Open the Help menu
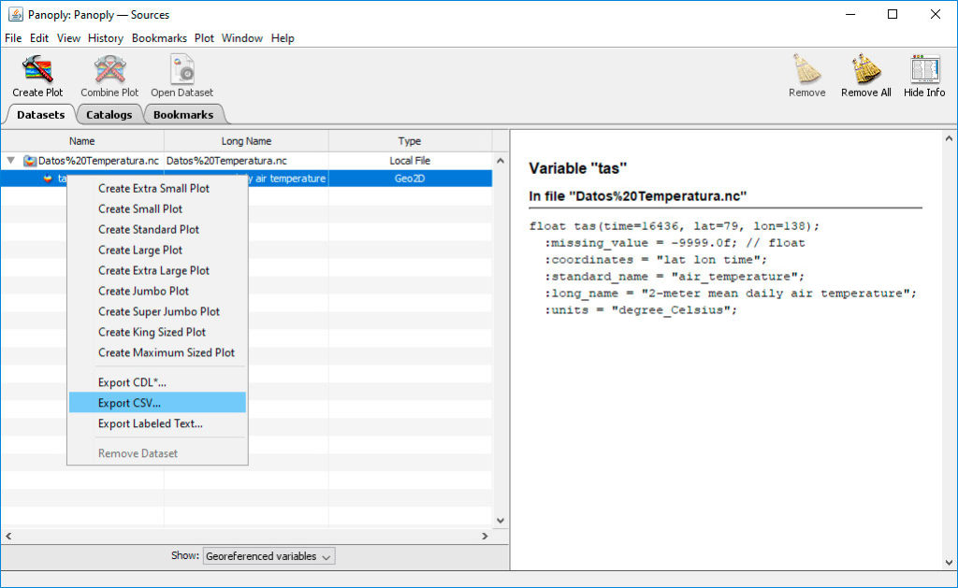This screenshot has height=588, width=958. [x=283, y=37]
